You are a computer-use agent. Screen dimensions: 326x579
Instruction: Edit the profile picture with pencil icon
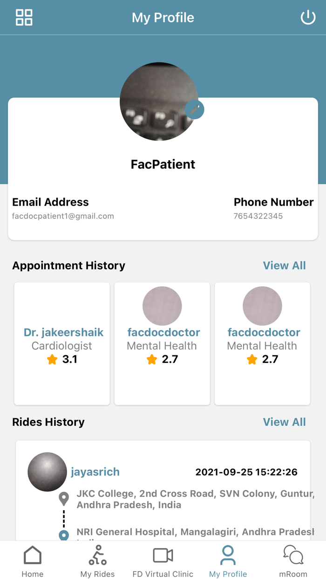click(195, 109)
